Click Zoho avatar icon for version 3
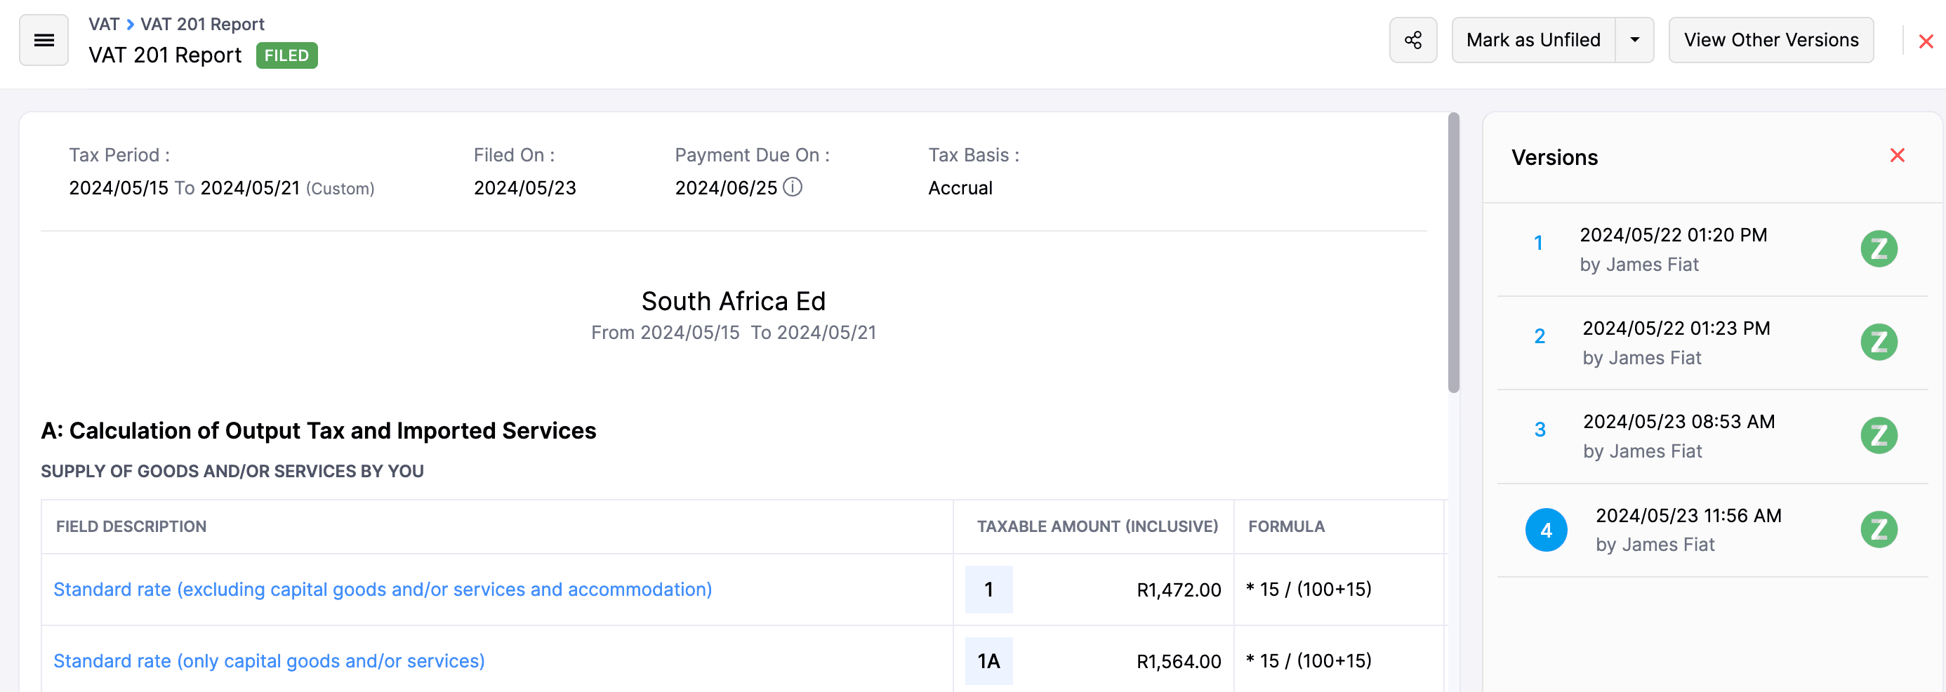This screenshot has height=692, width=1946. (1878, 435)
